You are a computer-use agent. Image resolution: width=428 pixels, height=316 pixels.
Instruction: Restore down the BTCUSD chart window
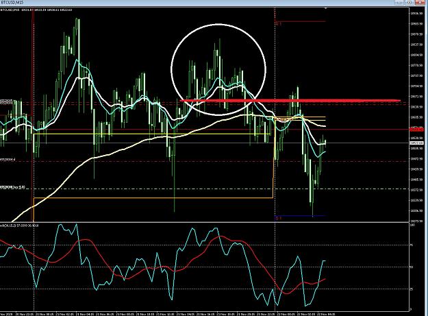click(x=410, y=3)
